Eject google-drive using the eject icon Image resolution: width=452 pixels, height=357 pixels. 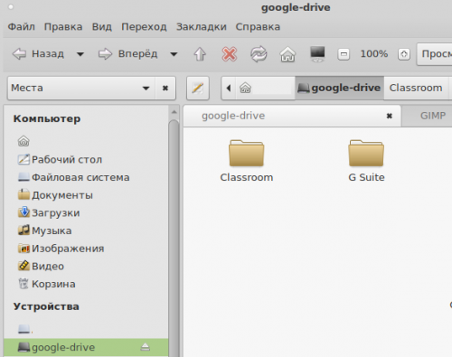[146, 347]
